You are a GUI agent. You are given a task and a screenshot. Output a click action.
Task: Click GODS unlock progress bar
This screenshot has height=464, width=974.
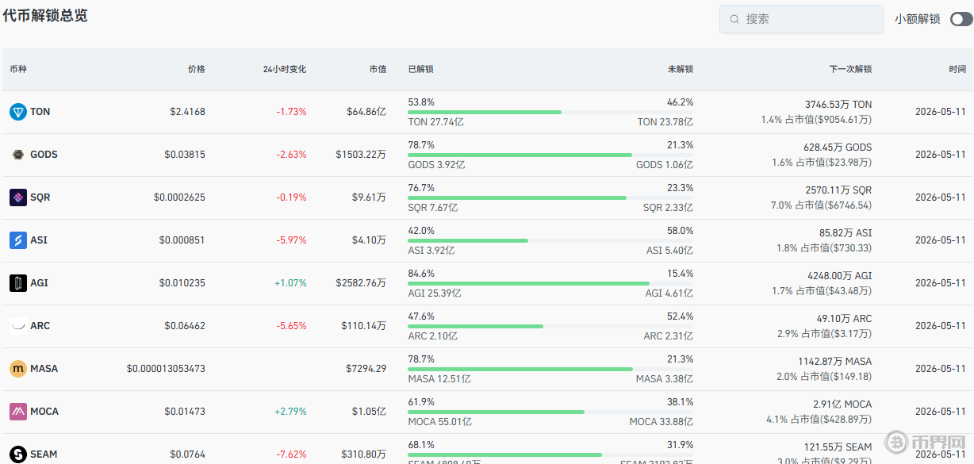(550, 155)
